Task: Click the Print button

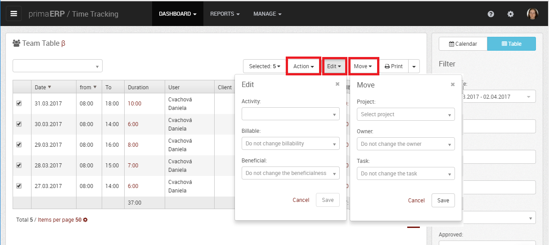Action: point(394,66)
